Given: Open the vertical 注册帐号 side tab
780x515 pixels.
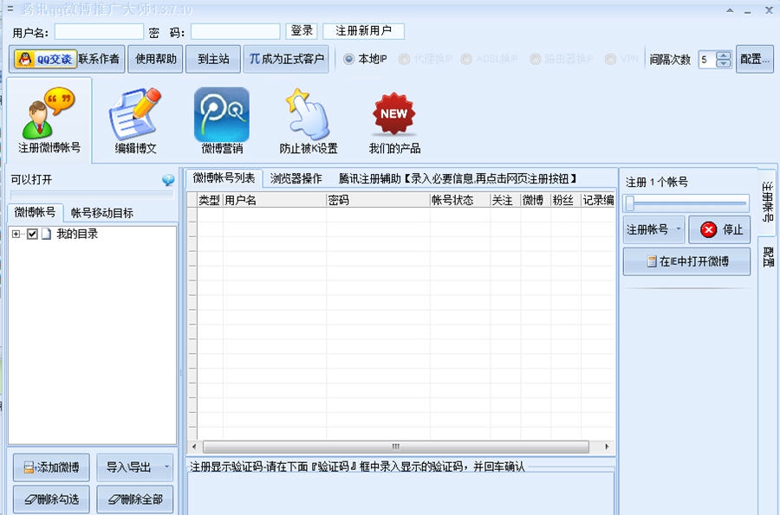Looking at the screenshot, I should coord(768,201).
